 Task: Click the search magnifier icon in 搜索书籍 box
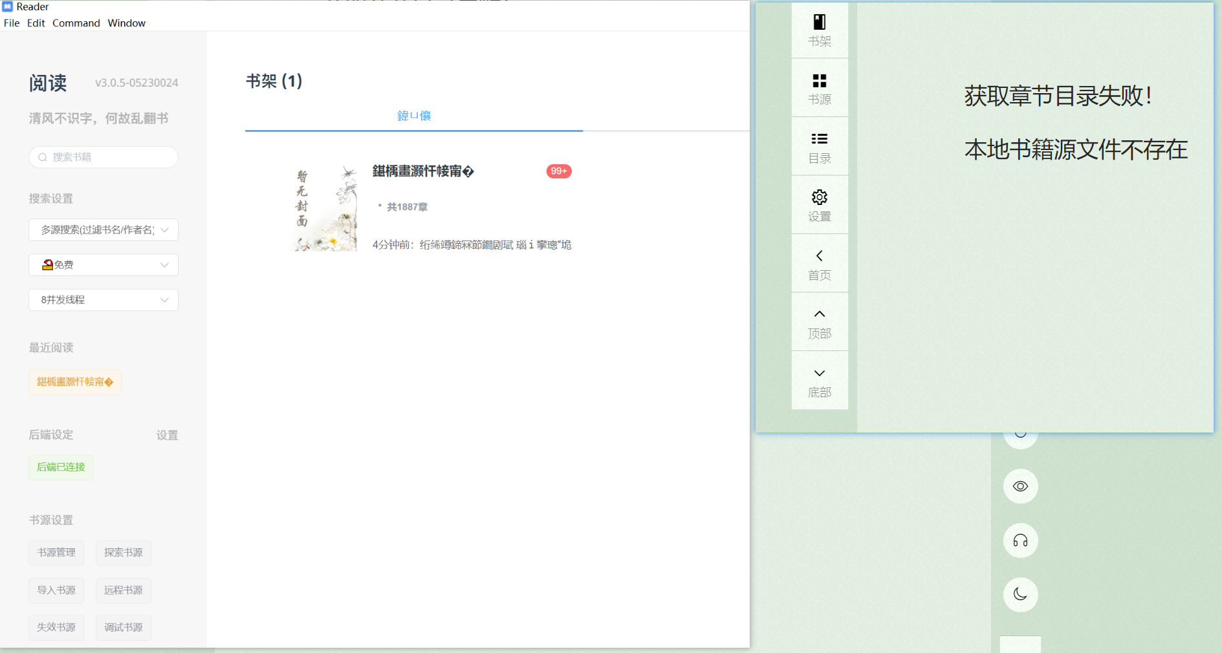point(43,157)
